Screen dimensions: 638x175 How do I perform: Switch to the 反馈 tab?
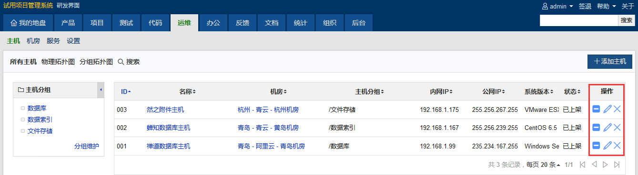[242, 23]
